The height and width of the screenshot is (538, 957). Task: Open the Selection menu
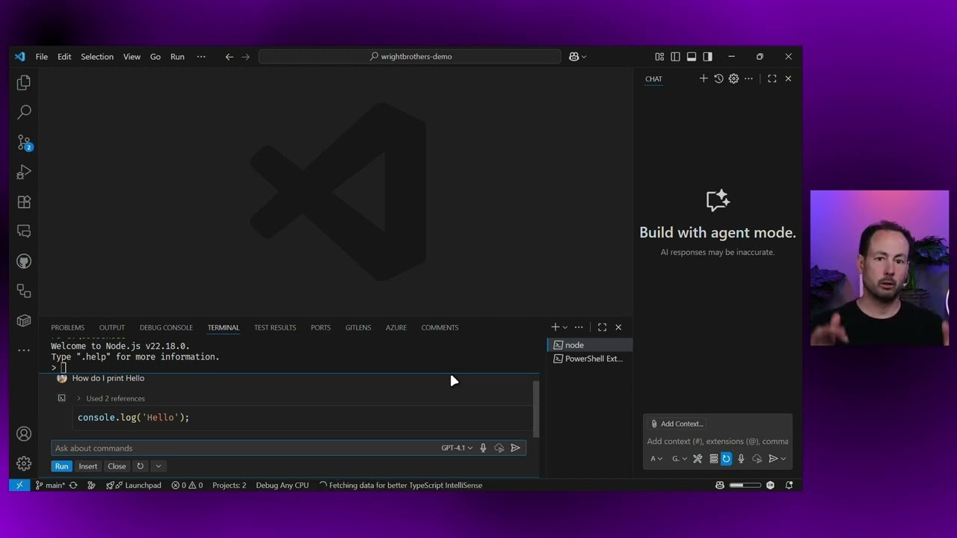coord(97,57)
